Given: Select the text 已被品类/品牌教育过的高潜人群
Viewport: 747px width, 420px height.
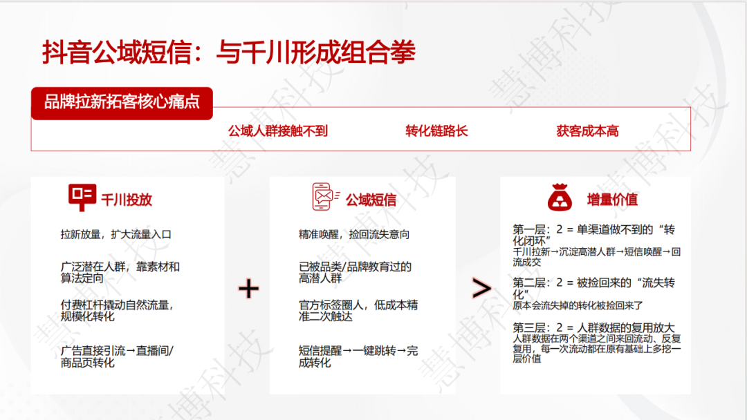Looking at the screenshot, I should click(355, 273).
